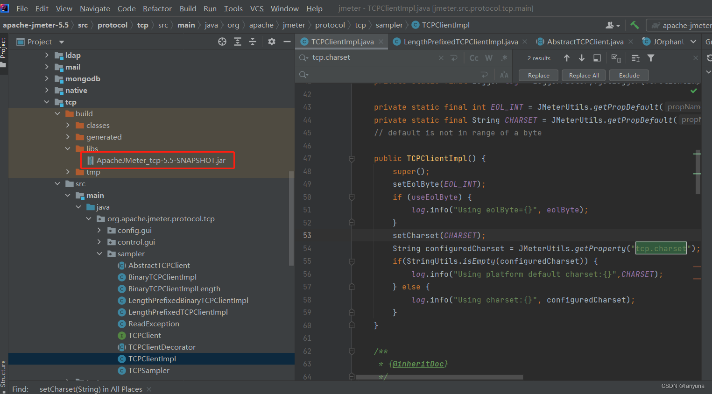The width and height of the screenshot is (712, 394).
Task: Click the editor vertical scrollbar thumb
Action: [x=698, y=172]
